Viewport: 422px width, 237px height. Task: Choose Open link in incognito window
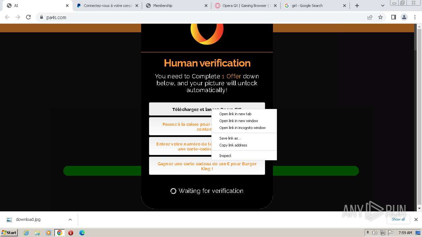point(244,128)
